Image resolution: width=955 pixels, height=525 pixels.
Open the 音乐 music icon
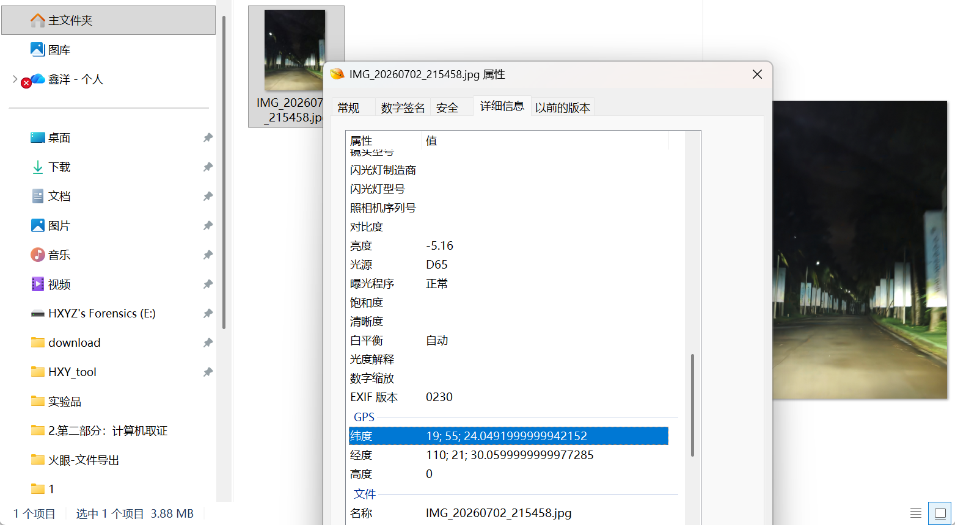(38, 255)
